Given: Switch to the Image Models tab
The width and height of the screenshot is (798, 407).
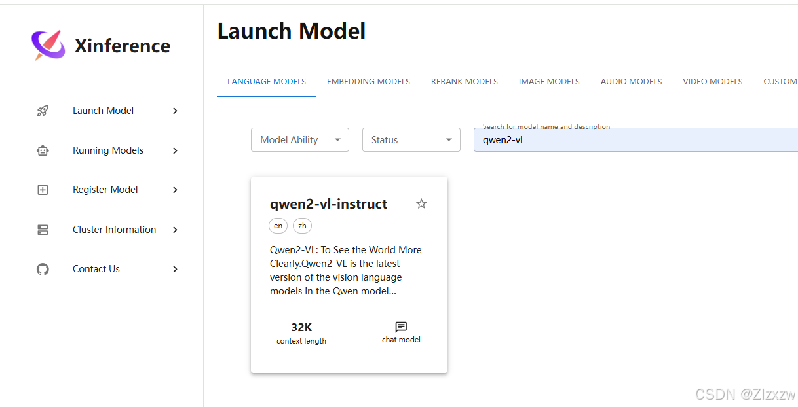Looking at the screenshot, I should [549, 82].
